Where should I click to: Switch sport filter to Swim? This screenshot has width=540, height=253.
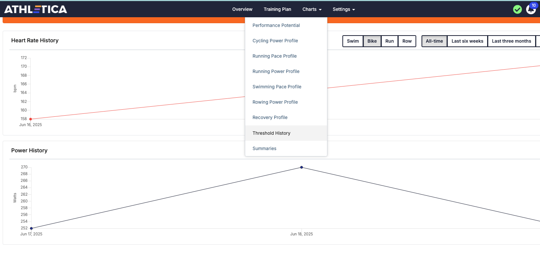tap(353, 41)
